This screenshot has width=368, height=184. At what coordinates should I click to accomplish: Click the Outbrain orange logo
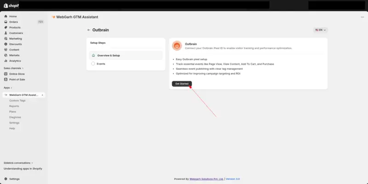[177, 45]
